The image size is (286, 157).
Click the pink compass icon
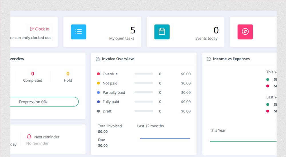[245, 32]
